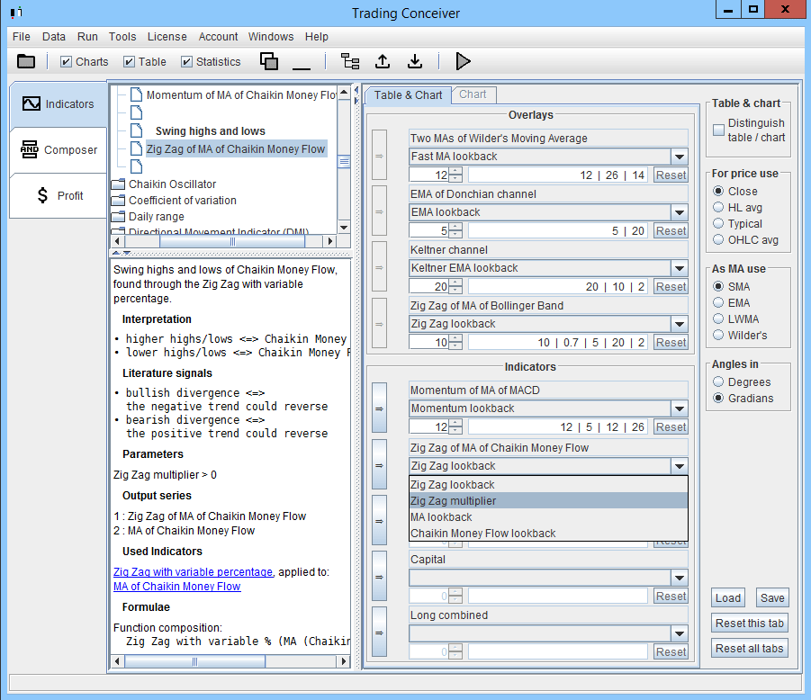Select Zig Zag of MA of Chaikin tree item
The width and height of the screenshot is (811, 700).
point(235,148)
